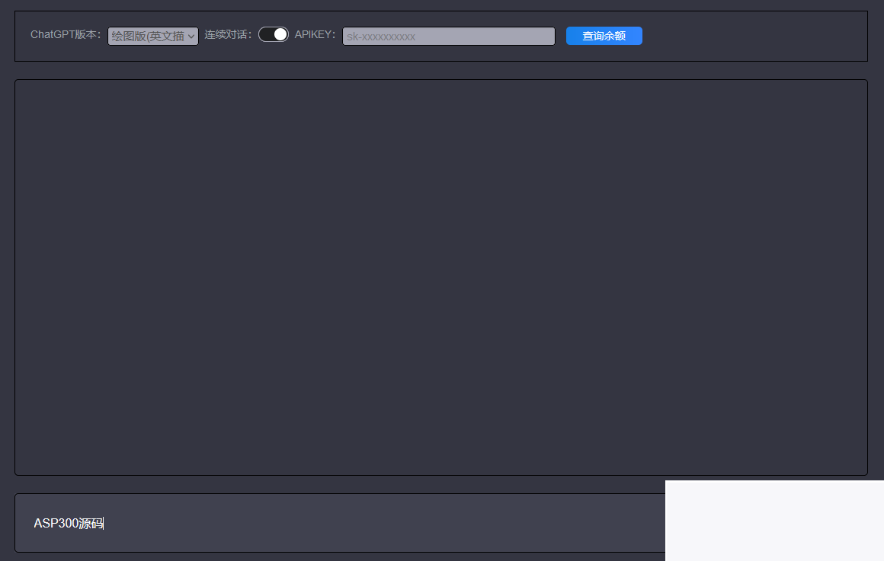
Task: Click the ChatGPT版本 label
Action: click(x=66, y=34)
